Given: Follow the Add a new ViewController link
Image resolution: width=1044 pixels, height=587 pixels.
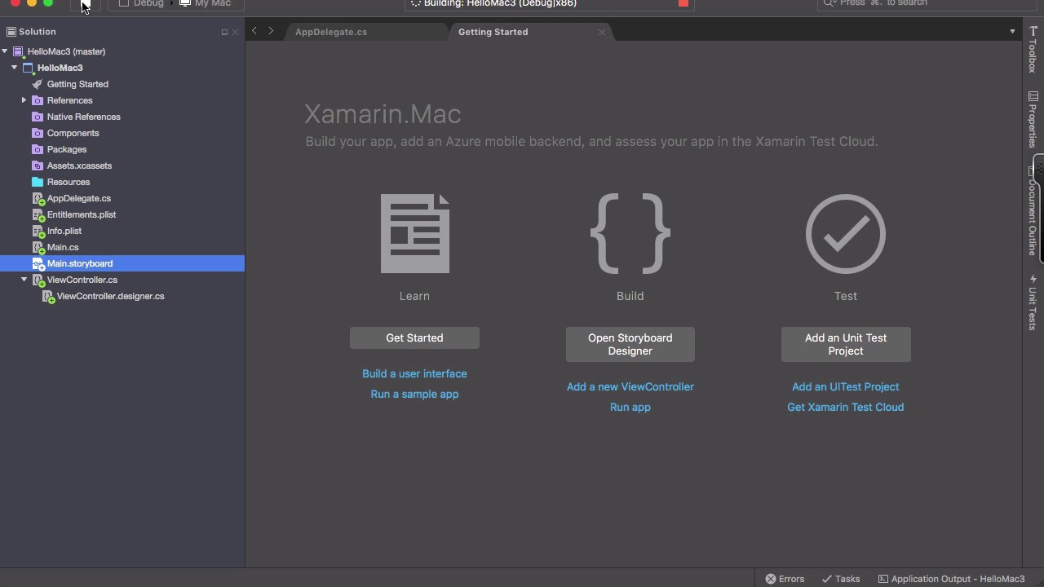Looking at the screenshot, I should (630, 386).
